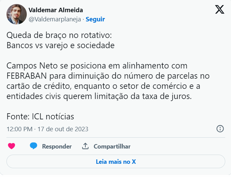Like the tweet with the heart icon

[12, 146]
